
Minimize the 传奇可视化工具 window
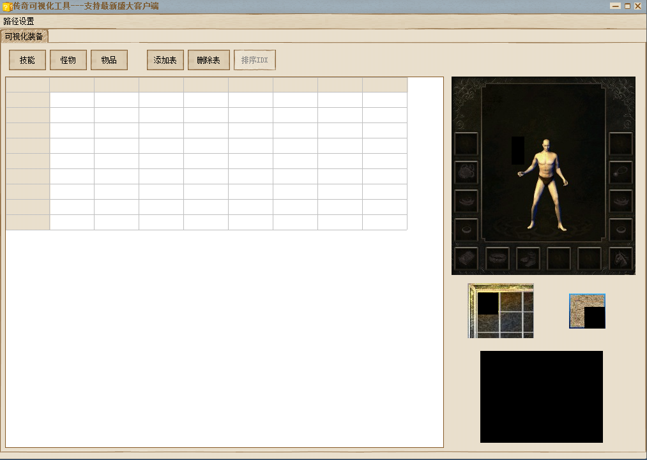coord(616,6)
